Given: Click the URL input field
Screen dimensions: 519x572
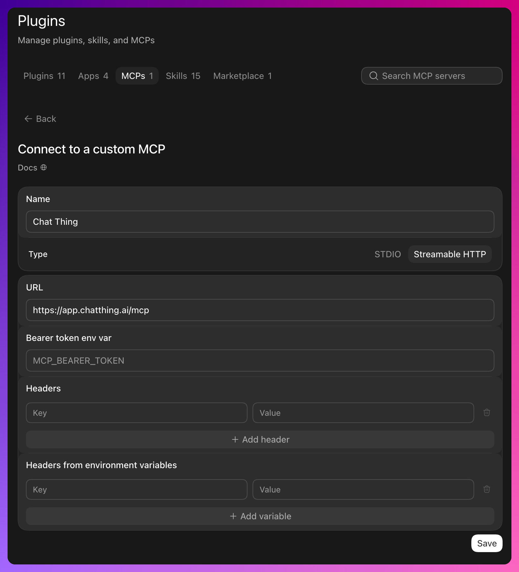Looking at the screenshot, I should 260,310.
